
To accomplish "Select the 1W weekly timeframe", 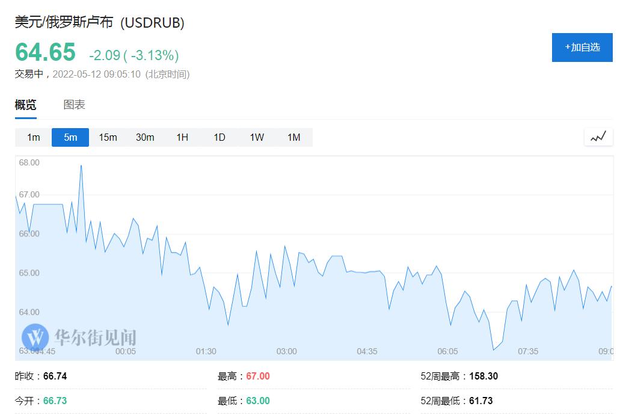I will click(x=257, y=137).
